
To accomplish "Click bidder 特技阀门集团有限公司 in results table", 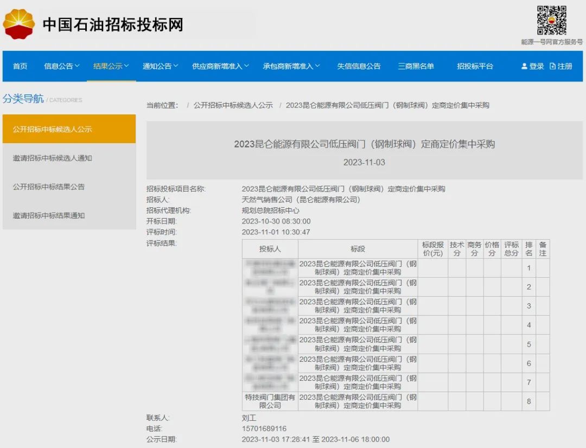I will point(270,402).
